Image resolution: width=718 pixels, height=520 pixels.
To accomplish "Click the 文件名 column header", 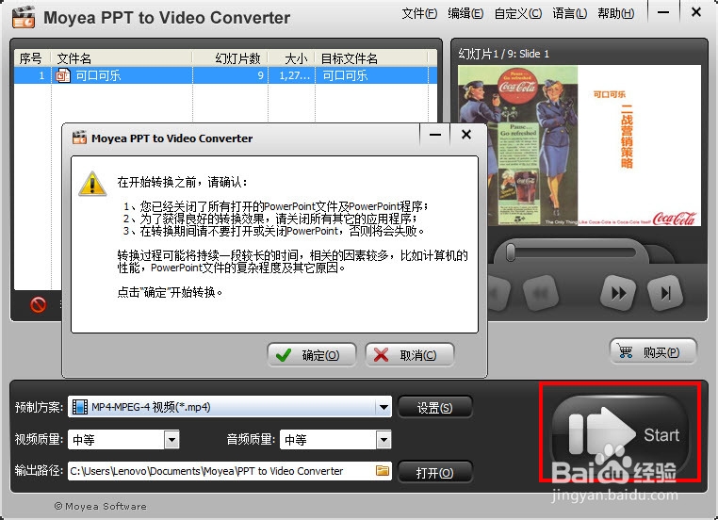I will 122,58.
